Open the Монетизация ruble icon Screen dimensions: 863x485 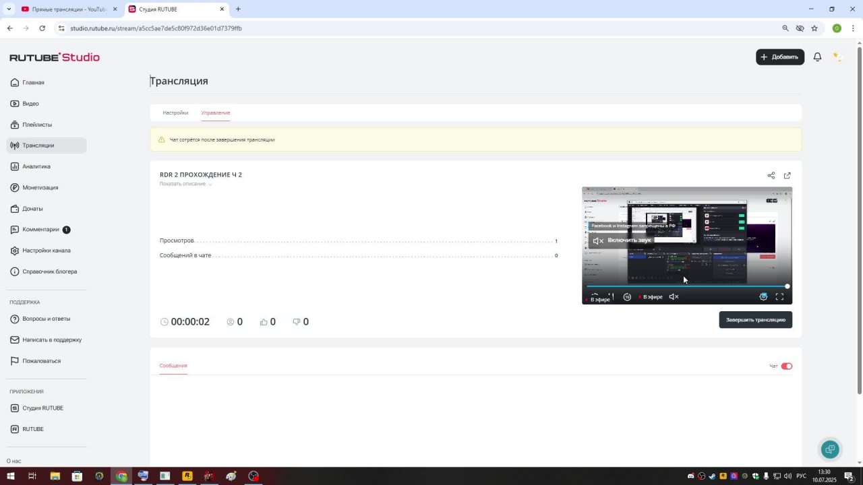point(15,187)
